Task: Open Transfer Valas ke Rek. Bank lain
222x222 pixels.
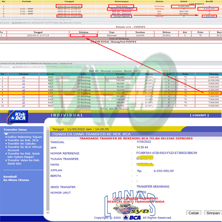Action: 24,162
